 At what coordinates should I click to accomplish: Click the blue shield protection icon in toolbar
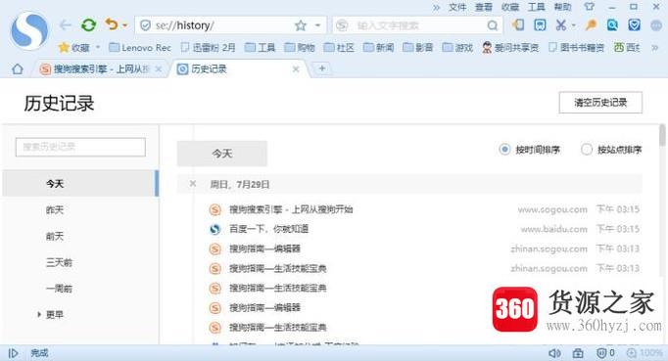(635, 25)
